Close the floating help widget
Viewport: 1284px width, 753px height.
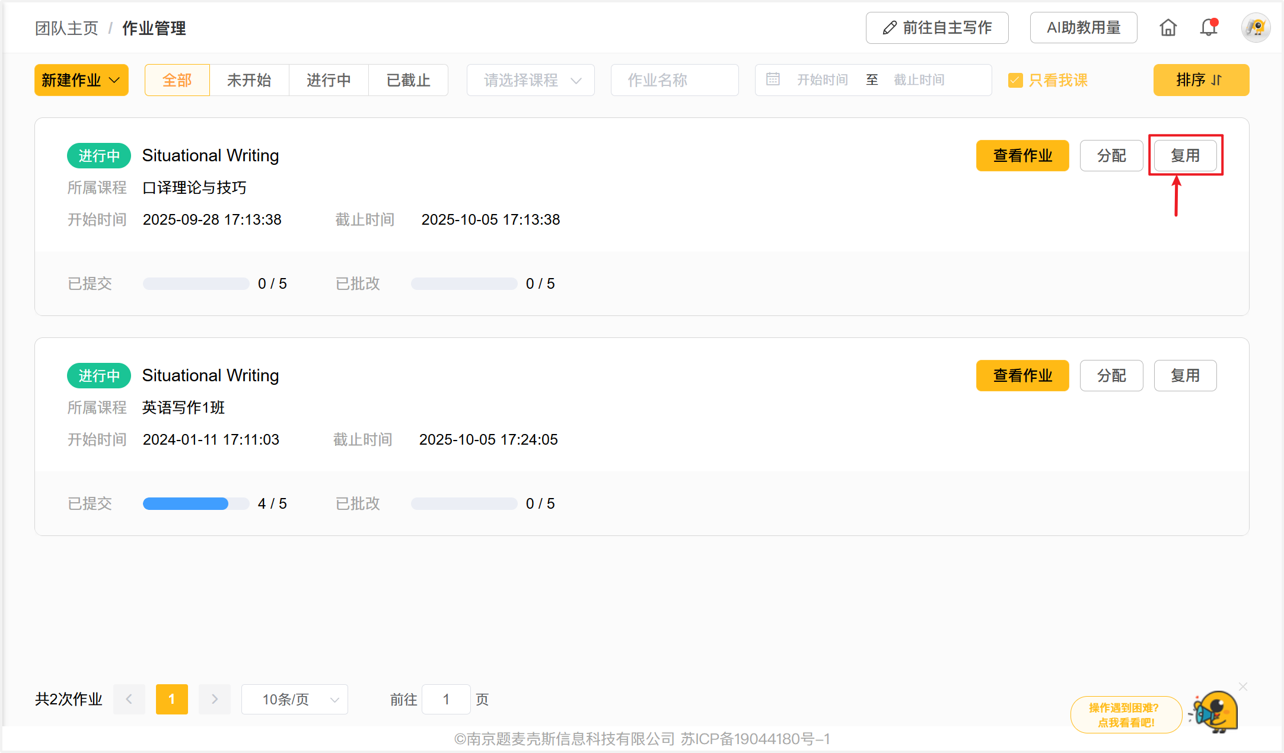tap(1243, 687)
